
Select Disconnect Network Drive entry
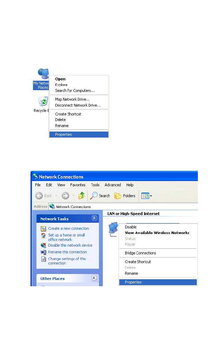coord(78,105)
